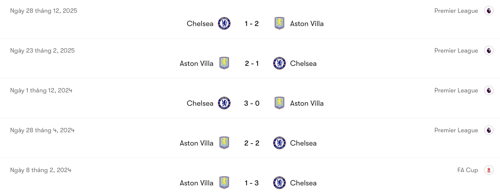Click the 2 - 2 scoreline
The height and width of the screenshot is (196, 500).
pyautogui.click(x=252, y=143)
